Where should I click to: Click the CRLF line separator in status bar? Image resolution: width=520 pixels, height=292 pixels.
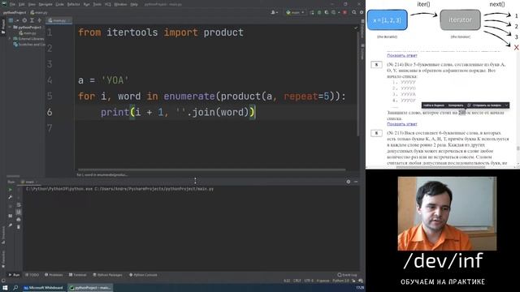pyautogui.click(x=297, y=281)
